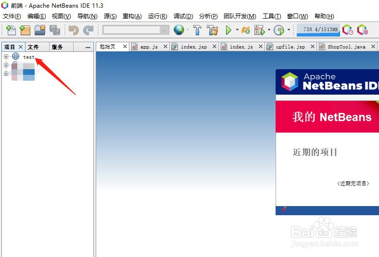The image size is (379, 257).
Task: Click the last profiler toolbar icon
Action: (x=363, y=30)
